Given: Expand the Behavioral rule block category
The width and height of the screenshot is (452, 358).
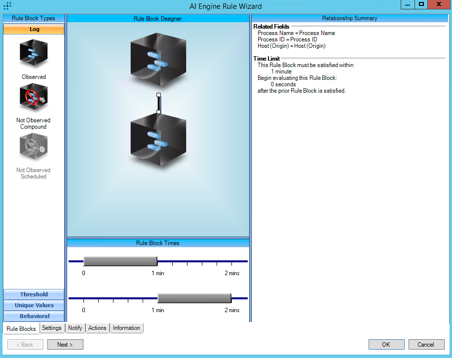Looking at the screenshot, I should point(34,316).
